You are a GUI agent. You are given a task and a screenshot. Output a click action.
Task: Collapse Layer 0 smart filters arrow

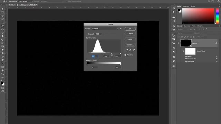pyautogui.click(x=218, y=43)
